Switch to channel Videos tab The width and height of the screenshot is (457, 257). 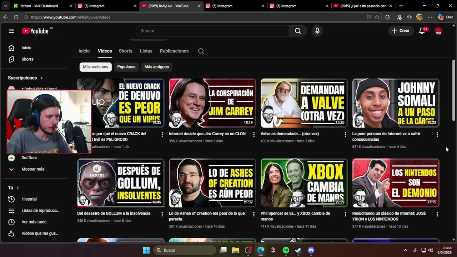[105, 51]
